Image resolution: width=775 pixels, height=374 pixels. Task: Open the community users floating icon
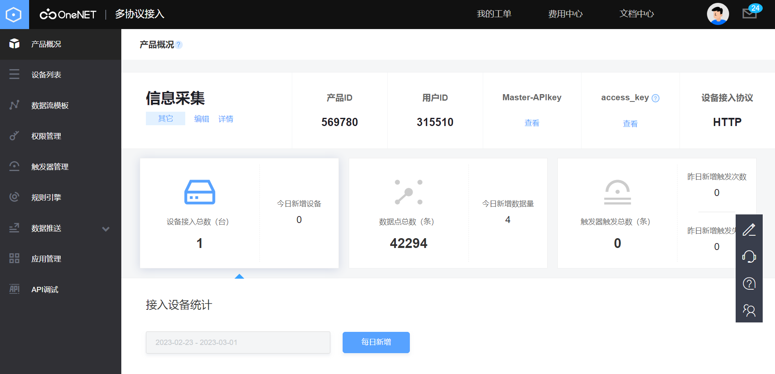(749, 311)
